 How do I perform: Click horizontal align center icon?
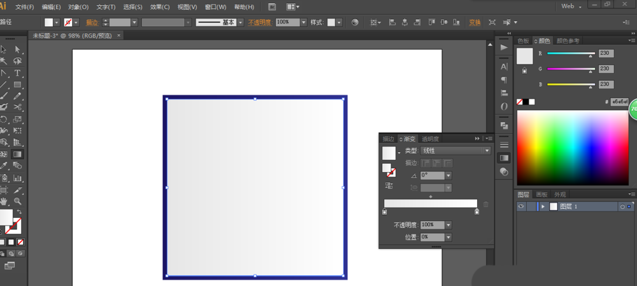(404, 22)
